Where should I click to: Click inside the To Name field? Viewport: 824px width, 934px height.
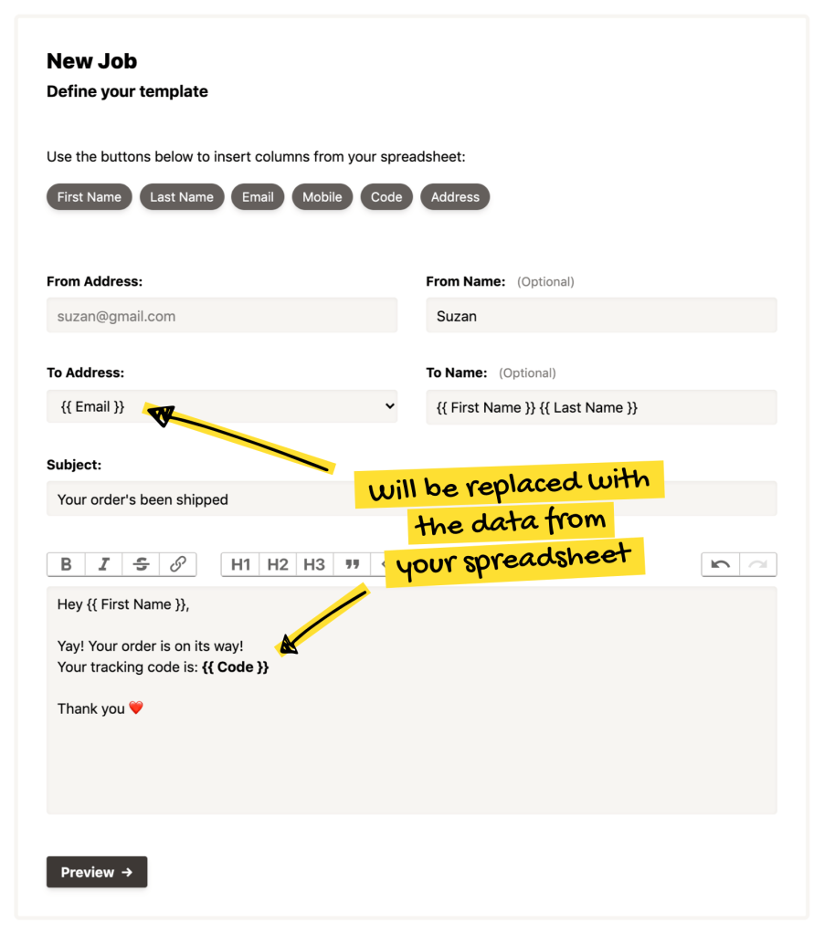pyautogui.click(x=601, y=407)
